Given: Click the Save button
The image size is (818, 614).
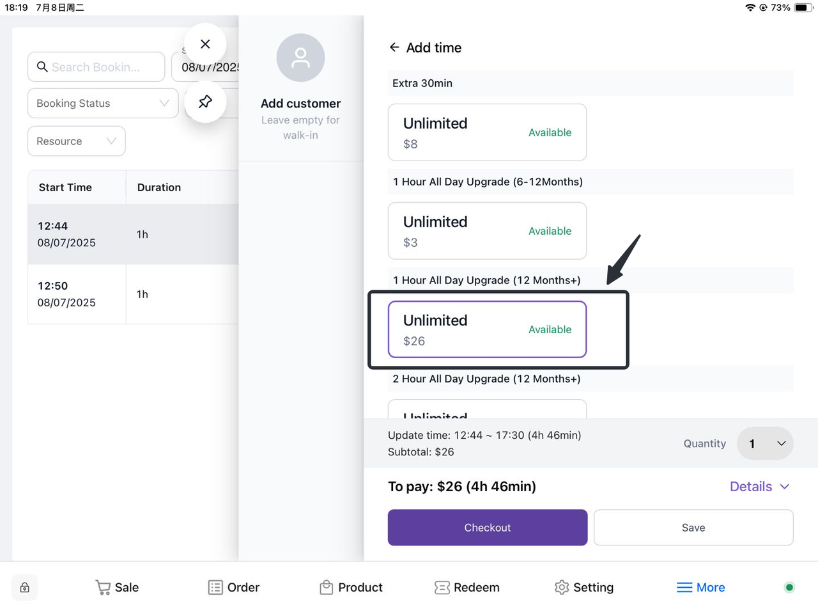Looking at the screenshot, I should (x=693, y=528).
